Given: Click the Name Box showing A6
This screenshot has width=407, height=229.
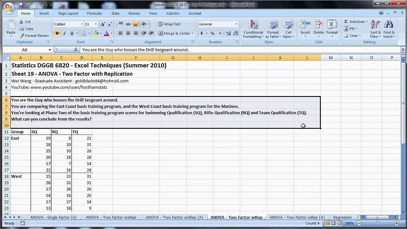Looking at the screenshot, I should click(27, 50).
